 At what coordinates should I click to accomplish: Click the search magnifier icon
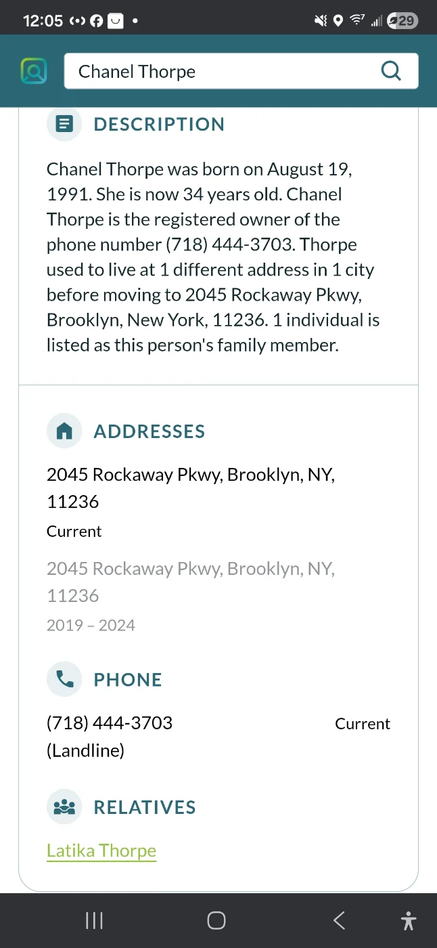click(x=391, y=71)
